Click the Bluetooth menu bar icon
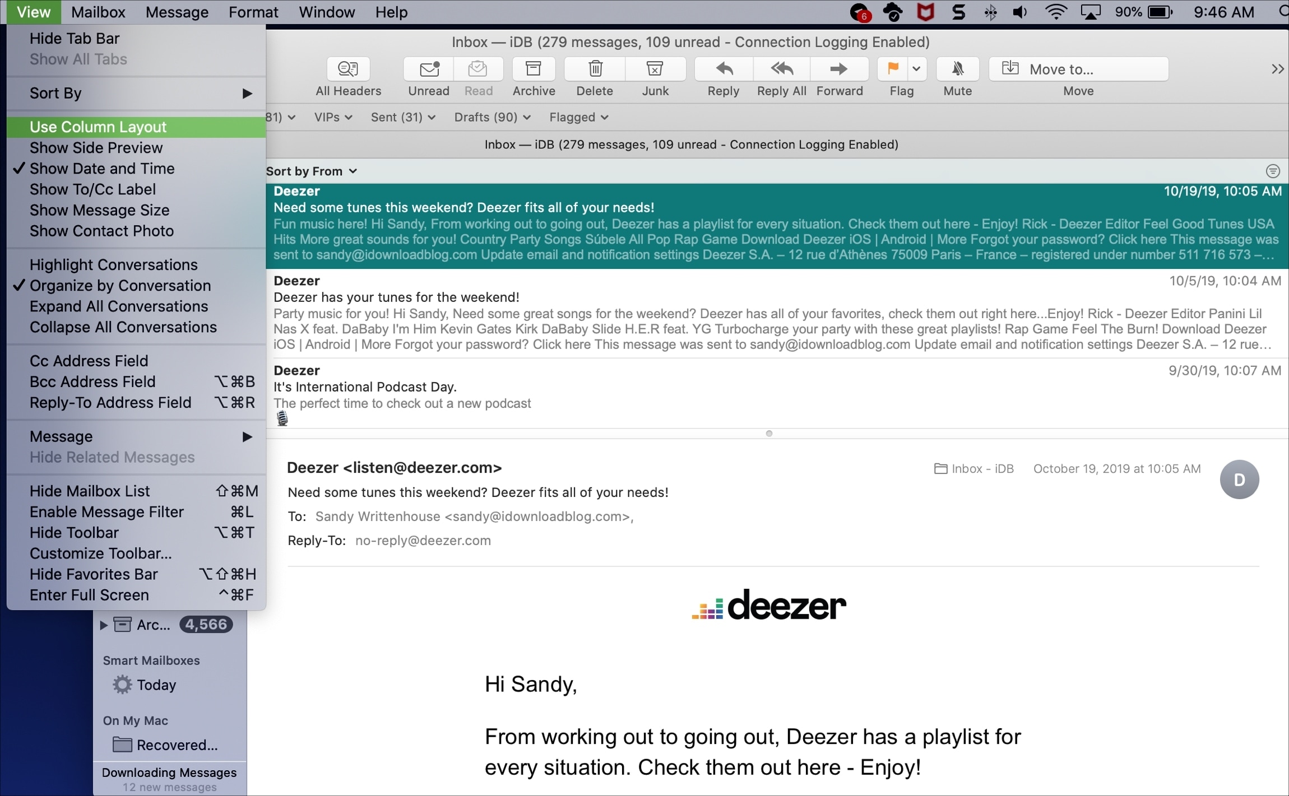1289x796 pixels. click(990, 12)
